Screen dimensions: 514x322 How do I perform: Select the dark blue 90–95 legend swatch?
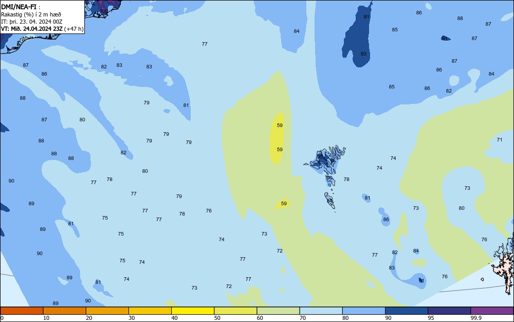[x=407, y=311]
